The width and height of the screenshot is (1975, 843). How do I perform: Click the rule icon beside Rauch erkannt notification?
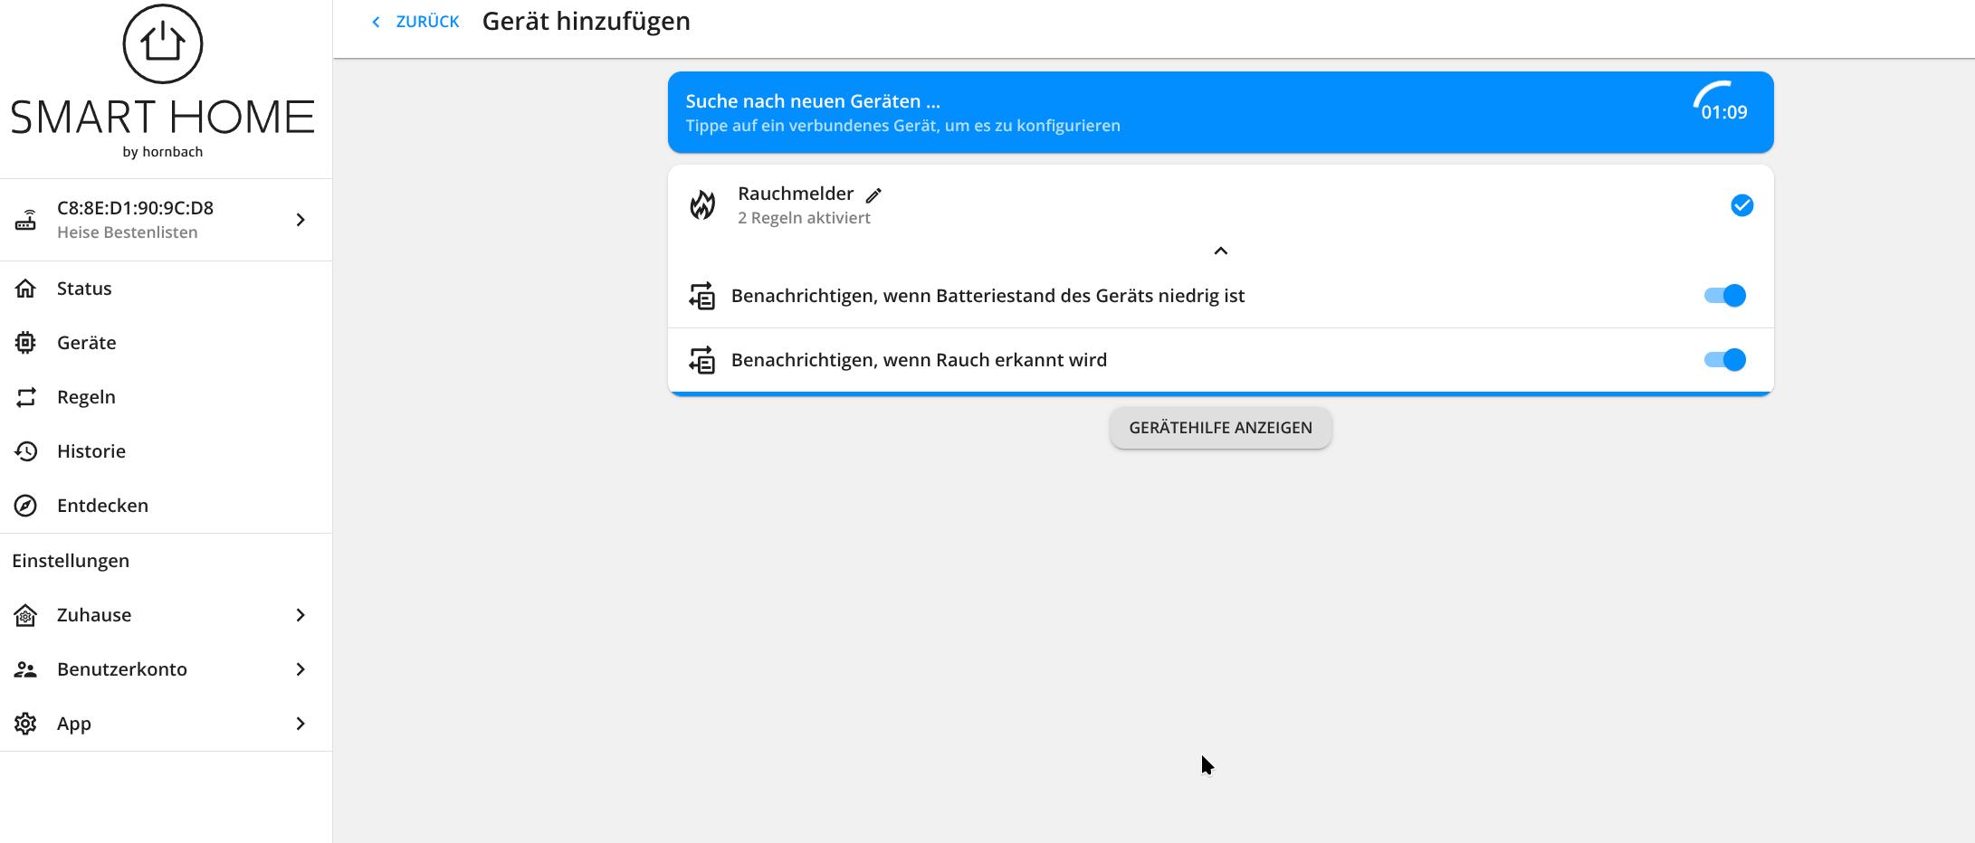pos(702,360)
